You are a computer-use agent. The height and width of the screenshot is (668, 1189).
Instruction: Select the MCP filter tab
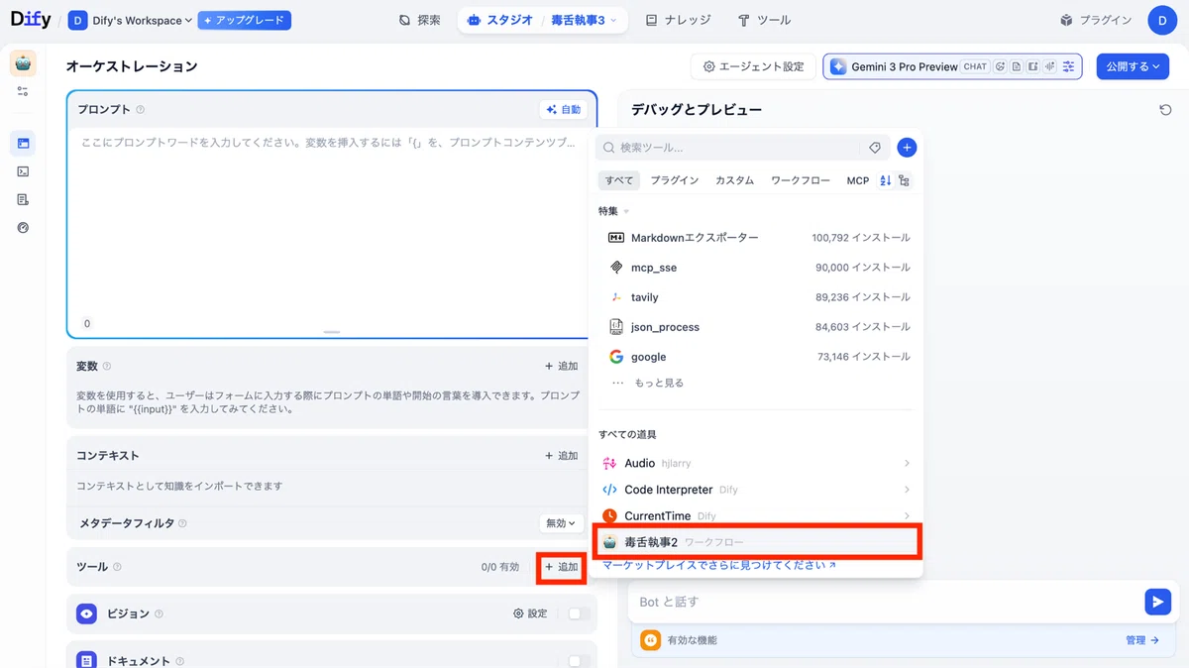pyautogui.click(x=858, y=180)
